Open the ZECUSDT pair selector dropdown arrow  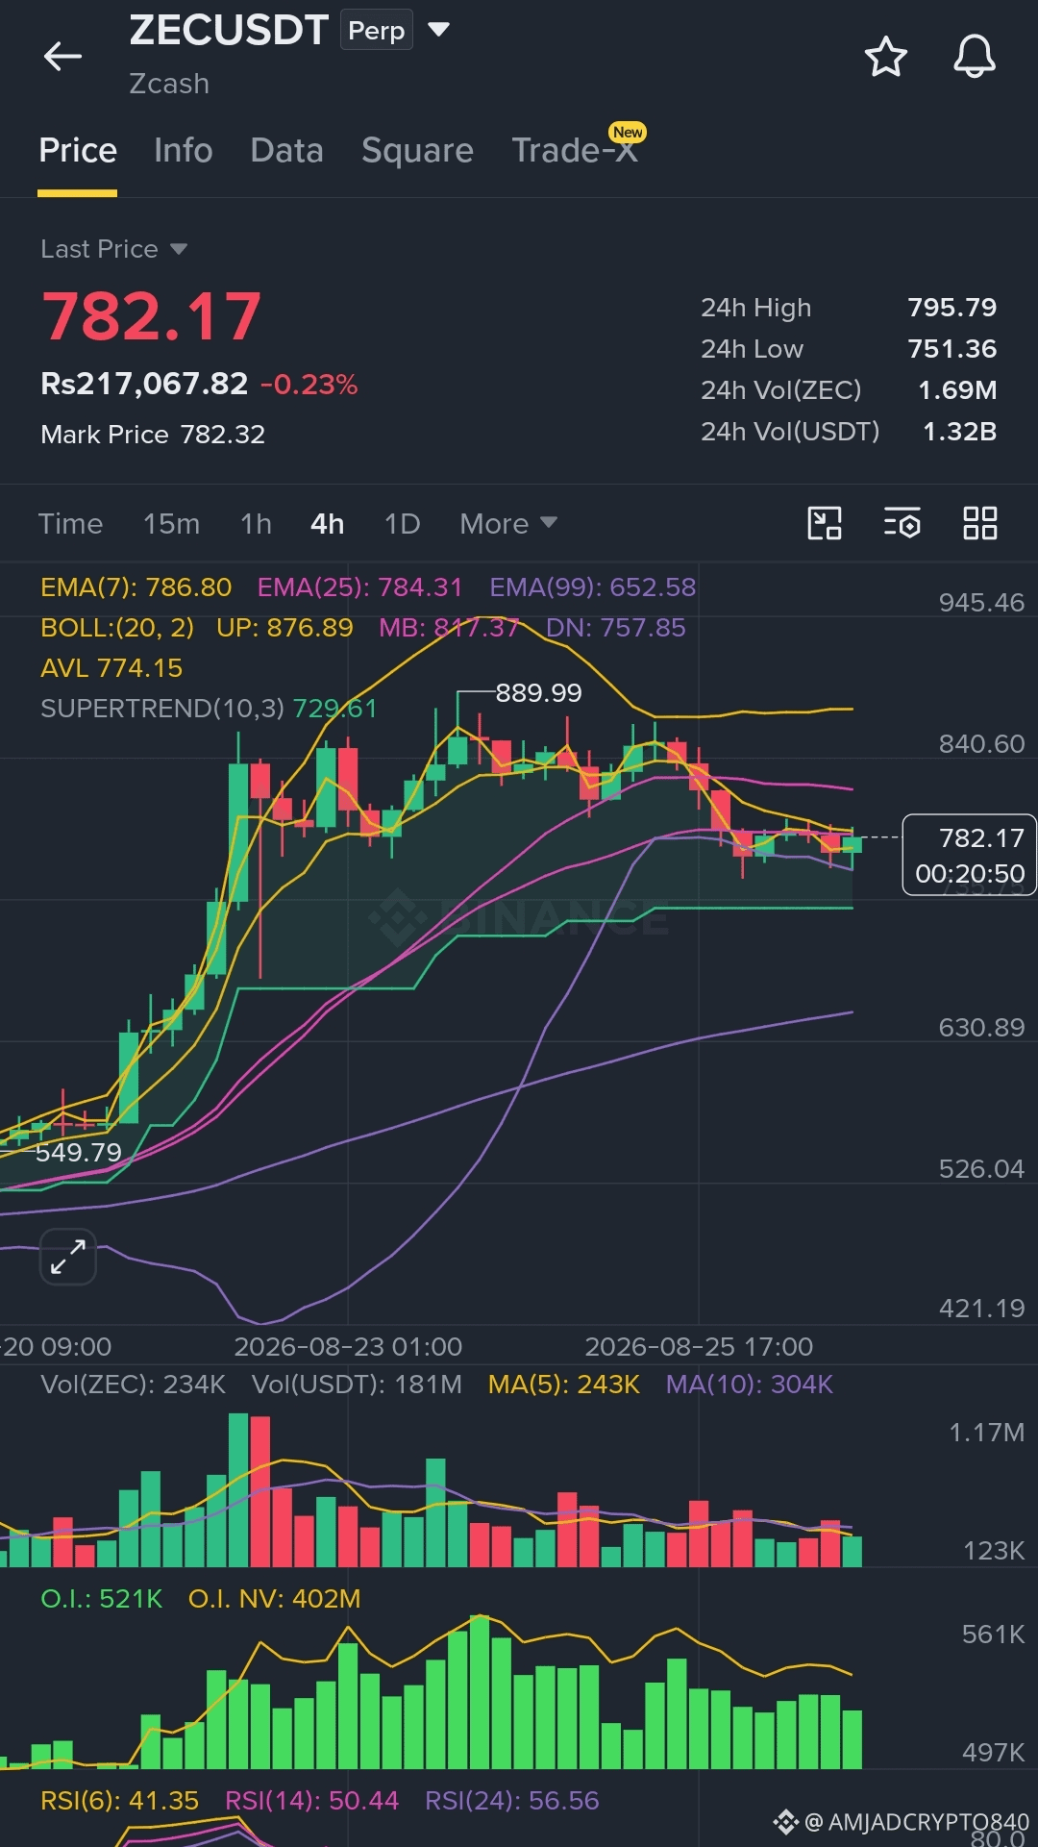click(x=438, y=30)
